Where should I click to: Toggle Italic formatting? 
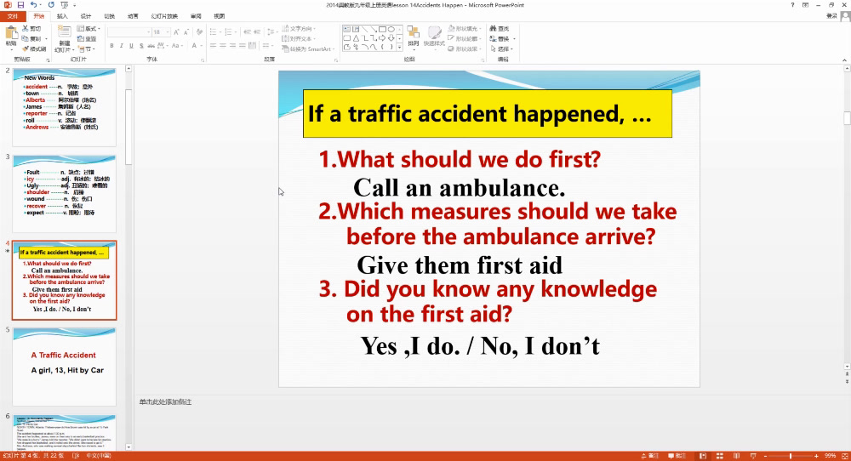pyautogui.click(x=122, y=45)
